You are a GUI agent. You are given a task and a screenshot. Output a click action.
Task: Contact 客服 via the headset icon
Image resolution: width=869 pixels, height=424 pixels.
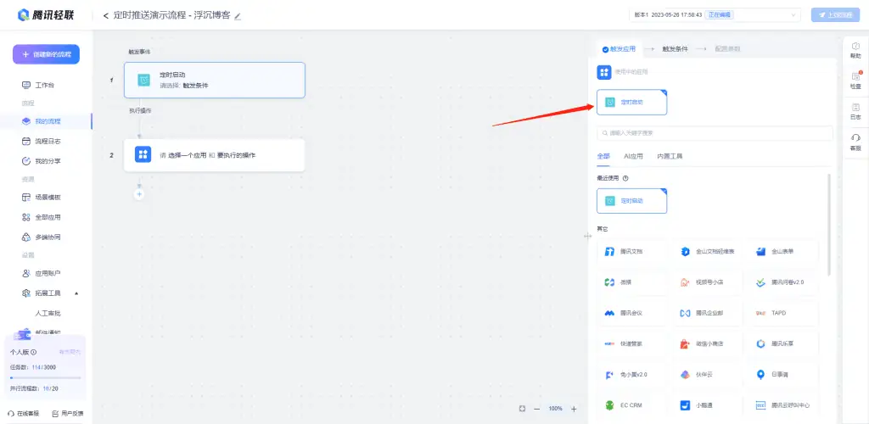[855, 142]
